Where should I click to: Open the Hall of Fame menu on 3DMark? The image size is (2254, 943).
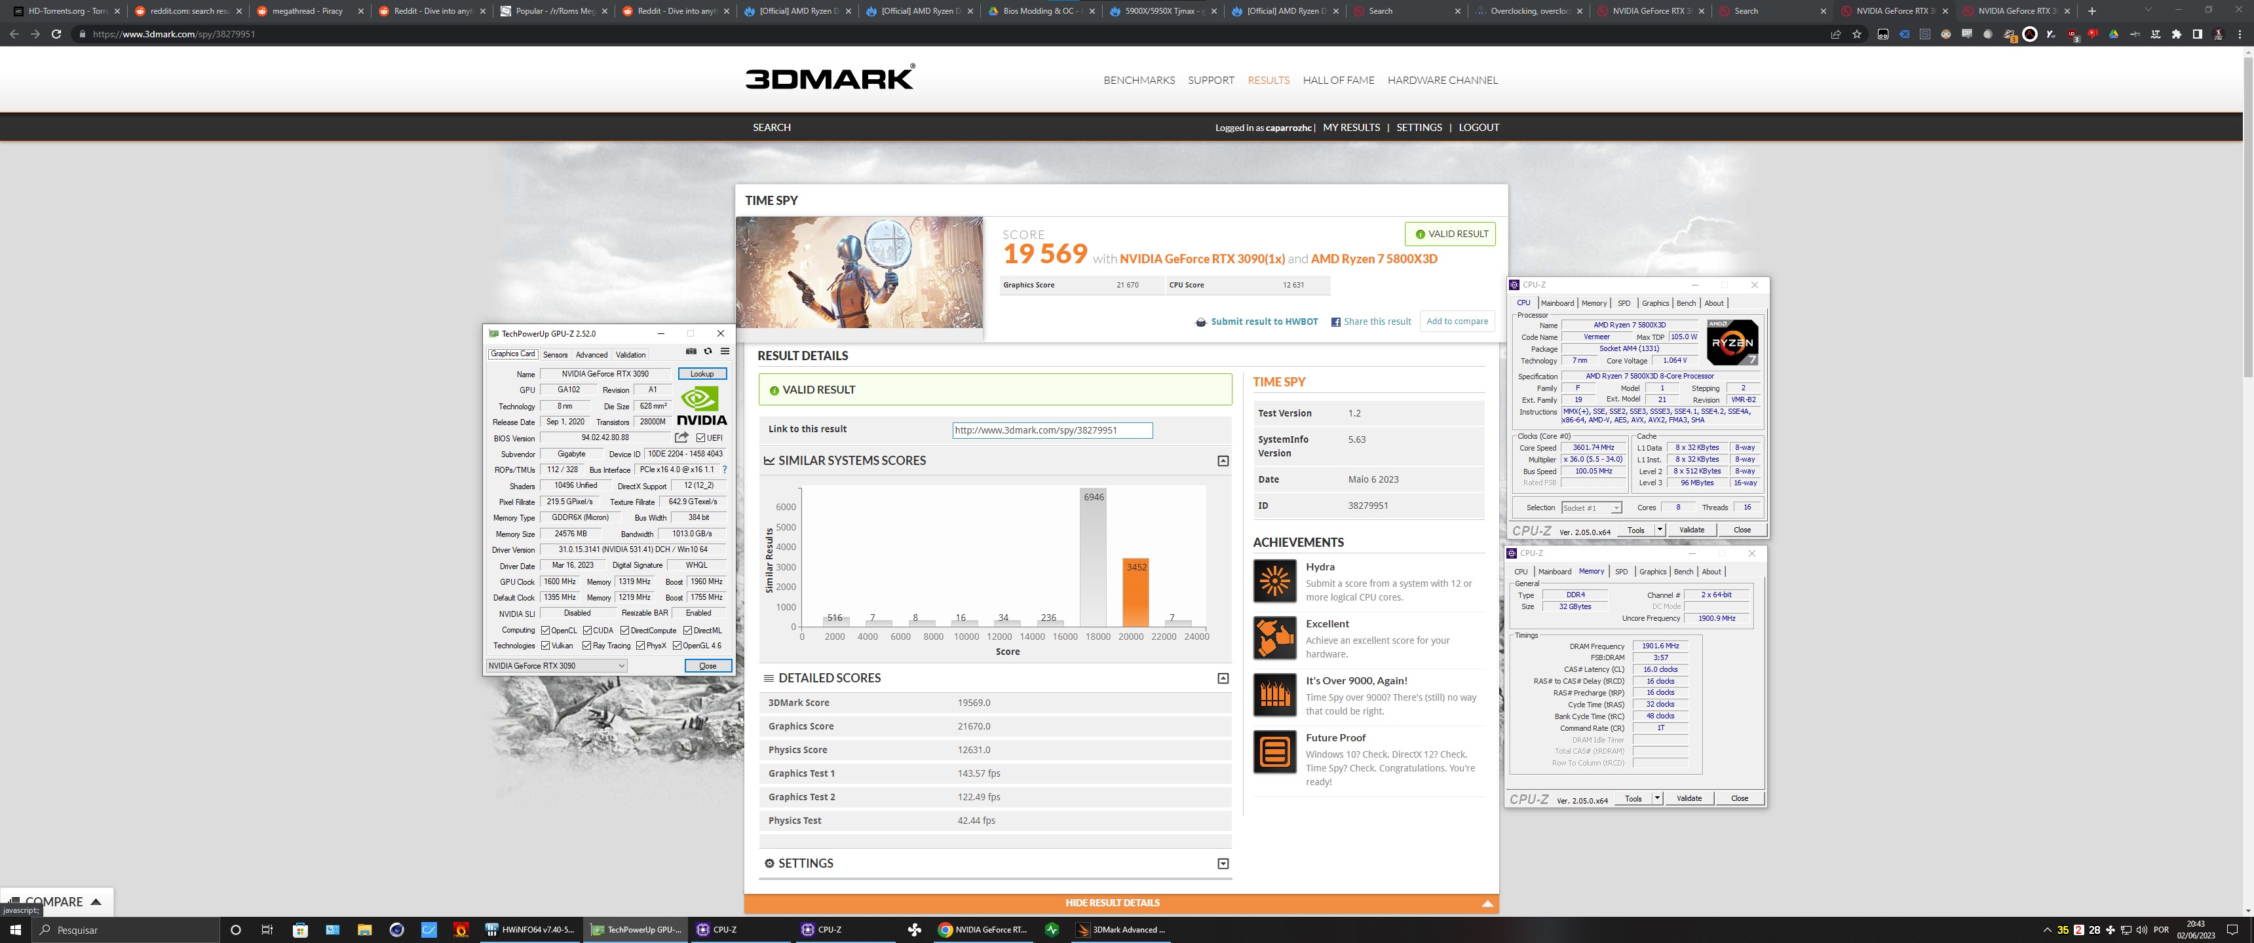pyautogui.click(x=1338, y=81)
